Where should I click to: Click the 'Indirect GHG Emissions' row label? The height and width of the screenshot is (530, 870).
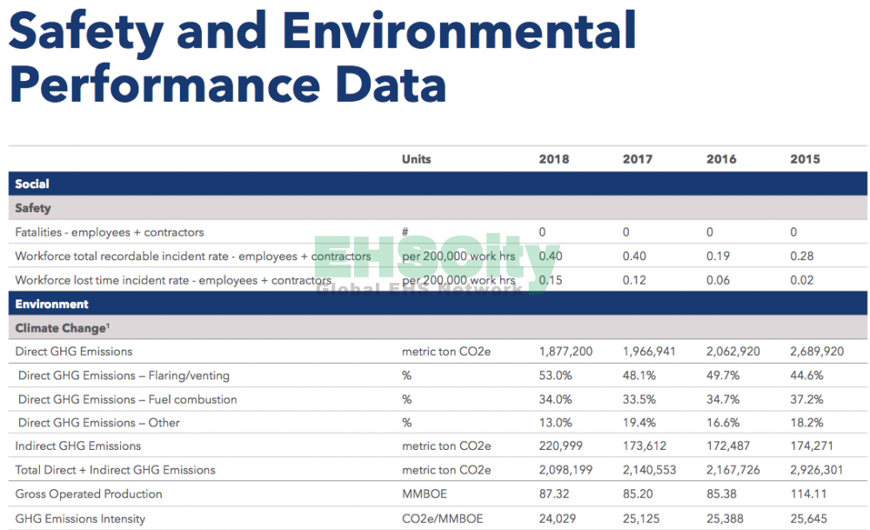click(x=77, y=446)
